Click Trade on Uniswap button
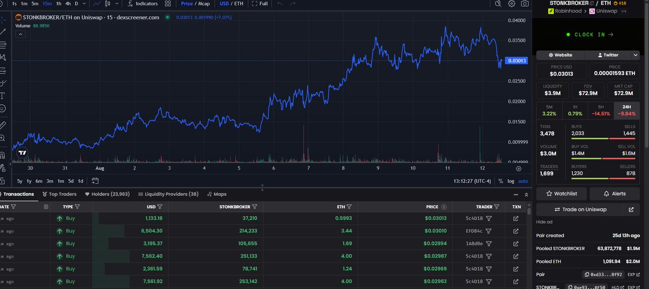 580,210
